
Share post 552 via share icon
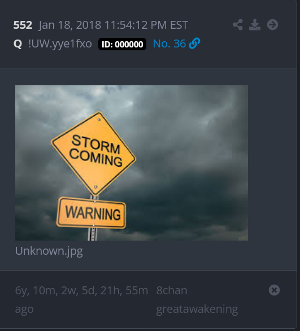tap(238, 25)
